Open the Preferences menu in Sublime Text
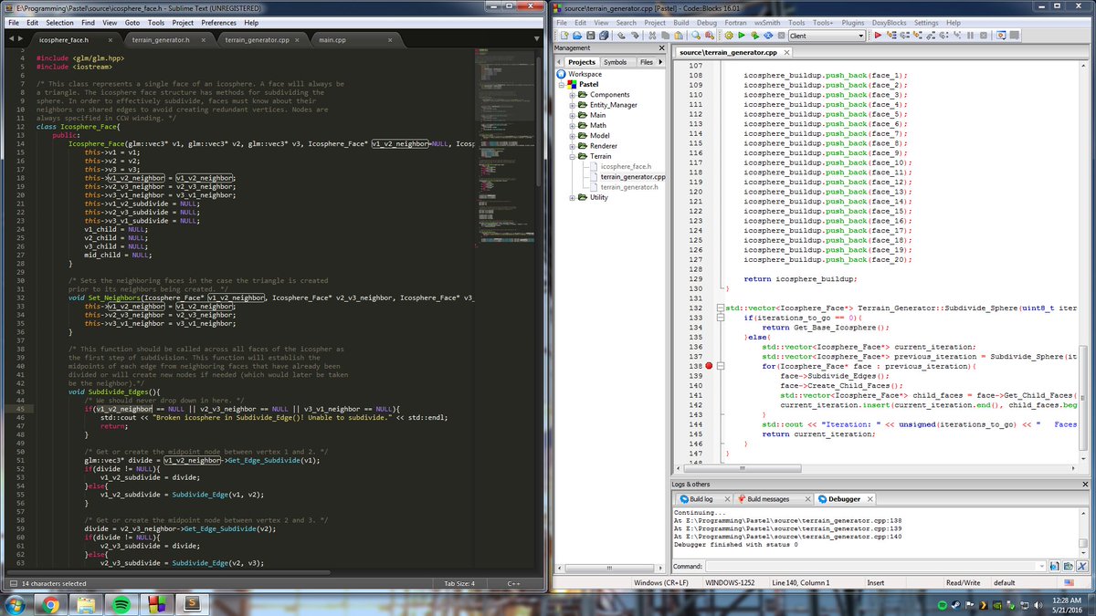 [218, 22]
